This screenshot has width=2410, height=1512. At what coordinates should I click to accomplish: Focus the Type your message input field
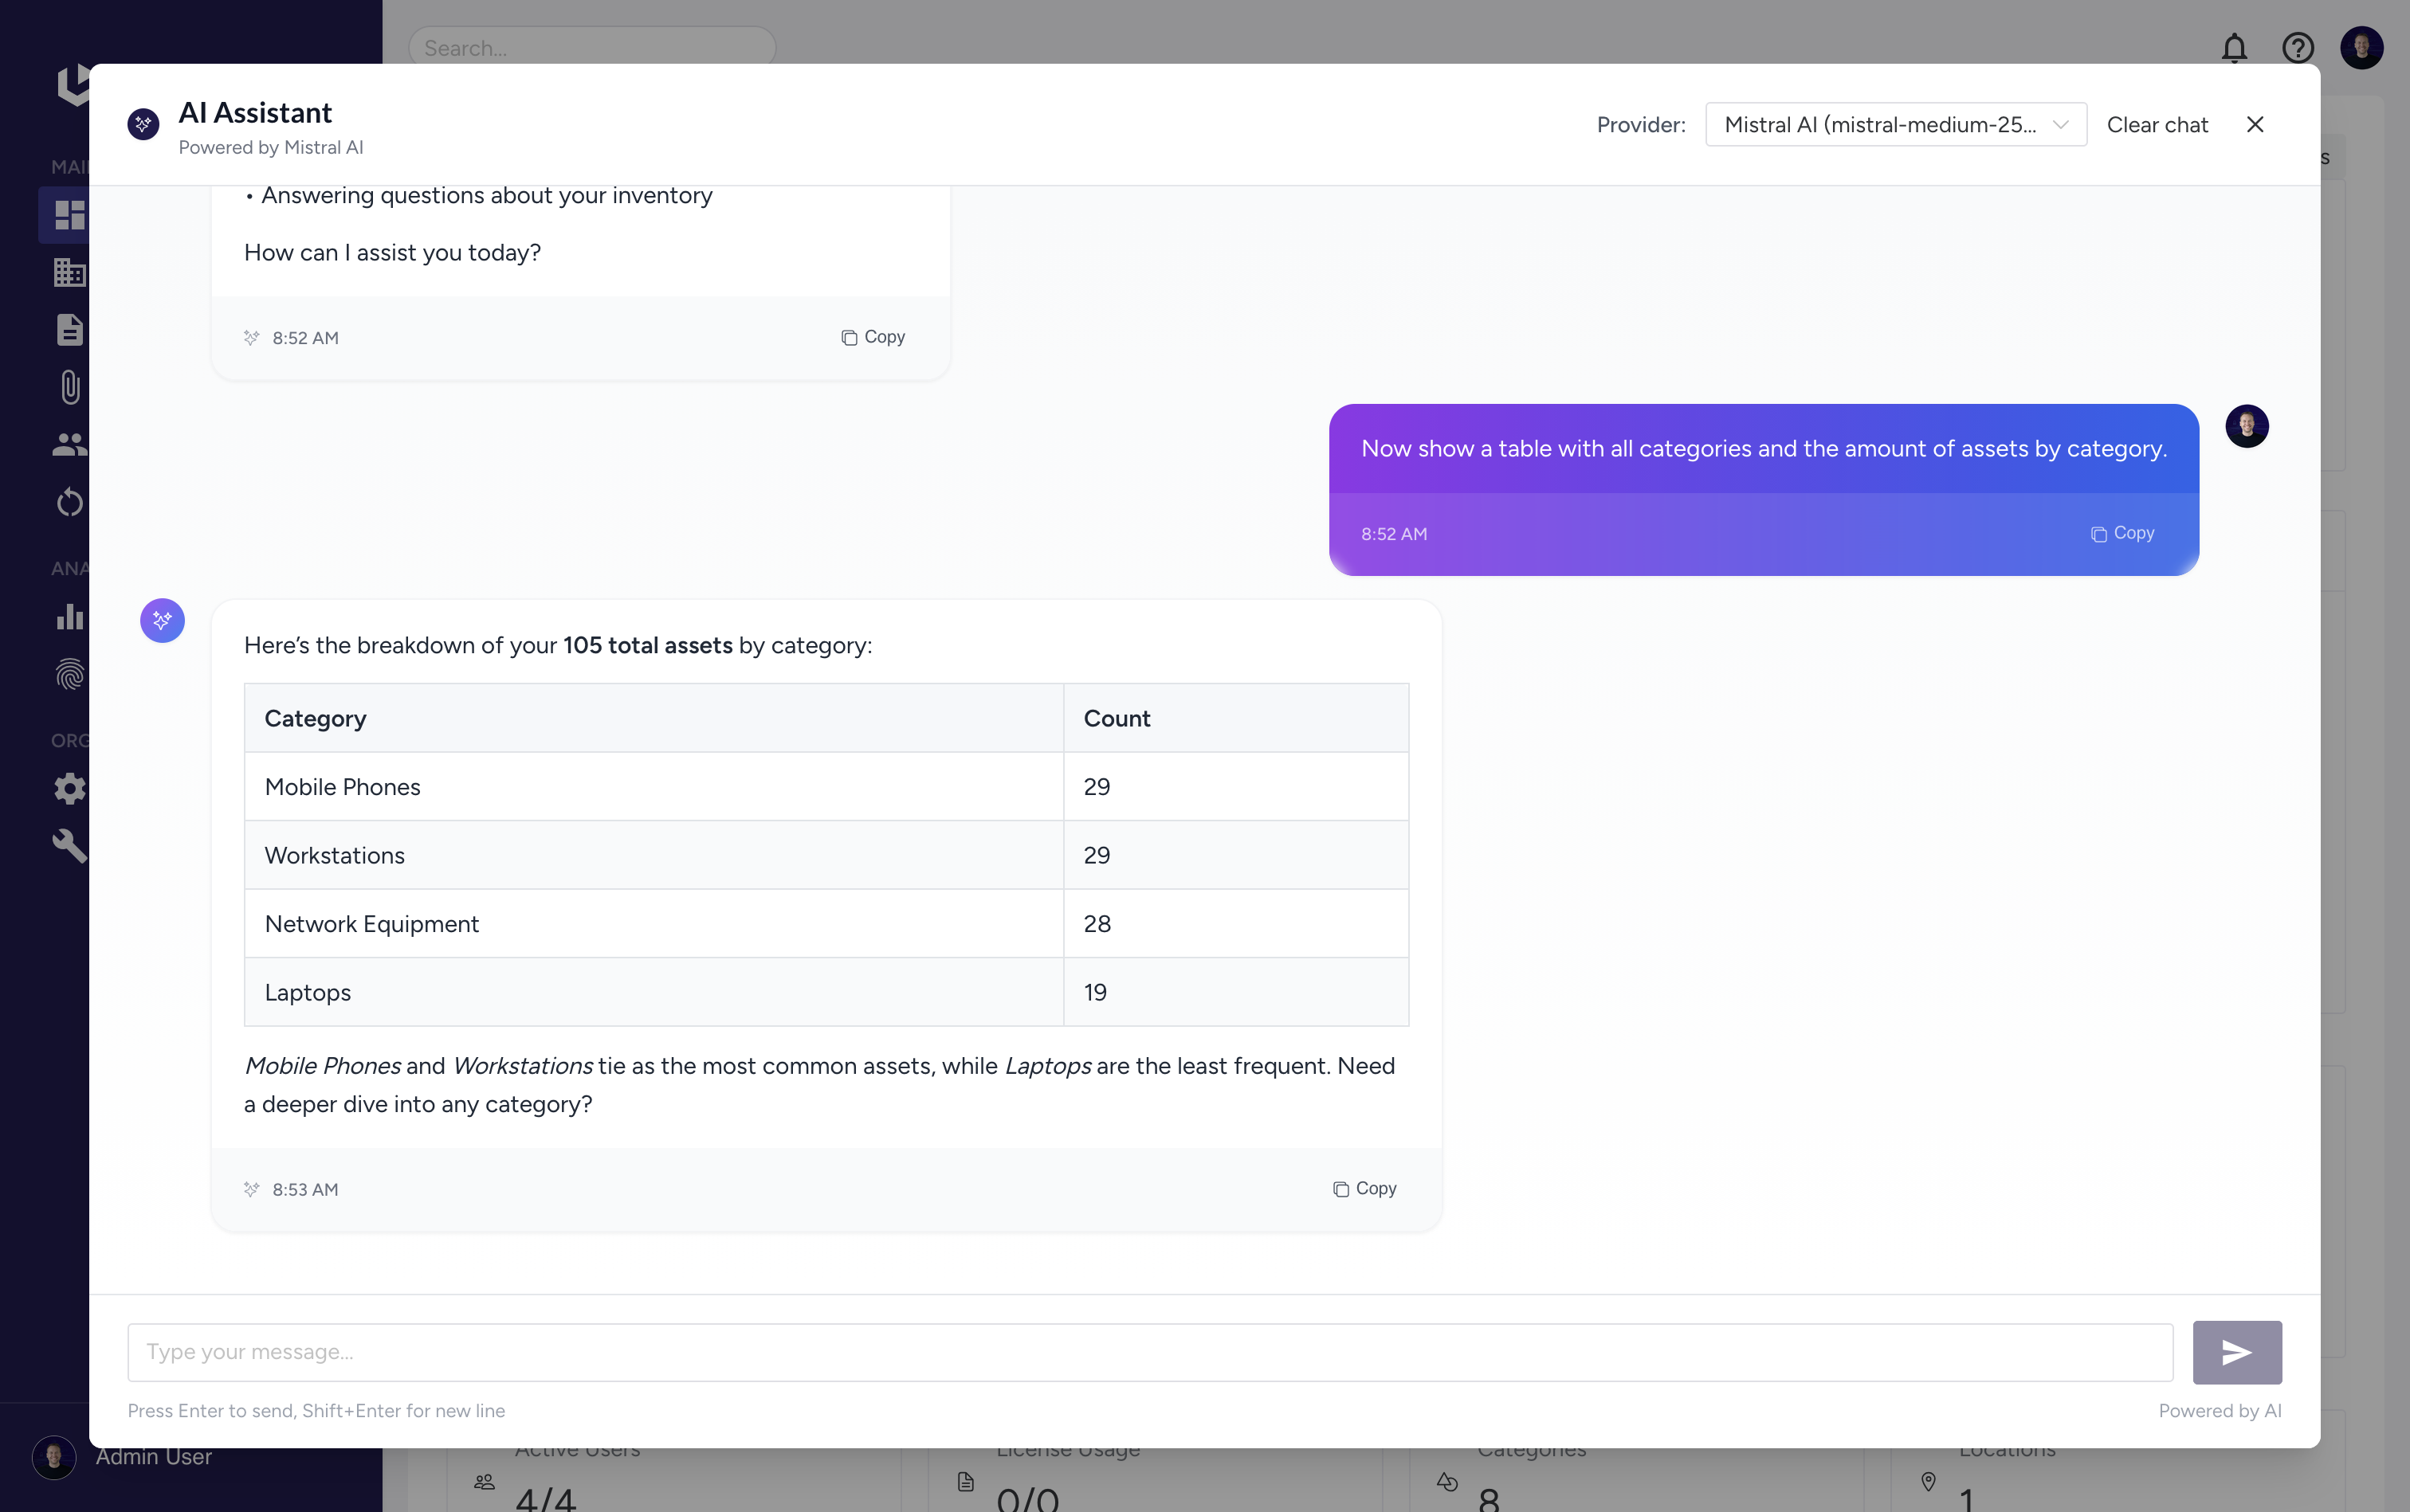pyautogui.click(x=1149, y=1352)
